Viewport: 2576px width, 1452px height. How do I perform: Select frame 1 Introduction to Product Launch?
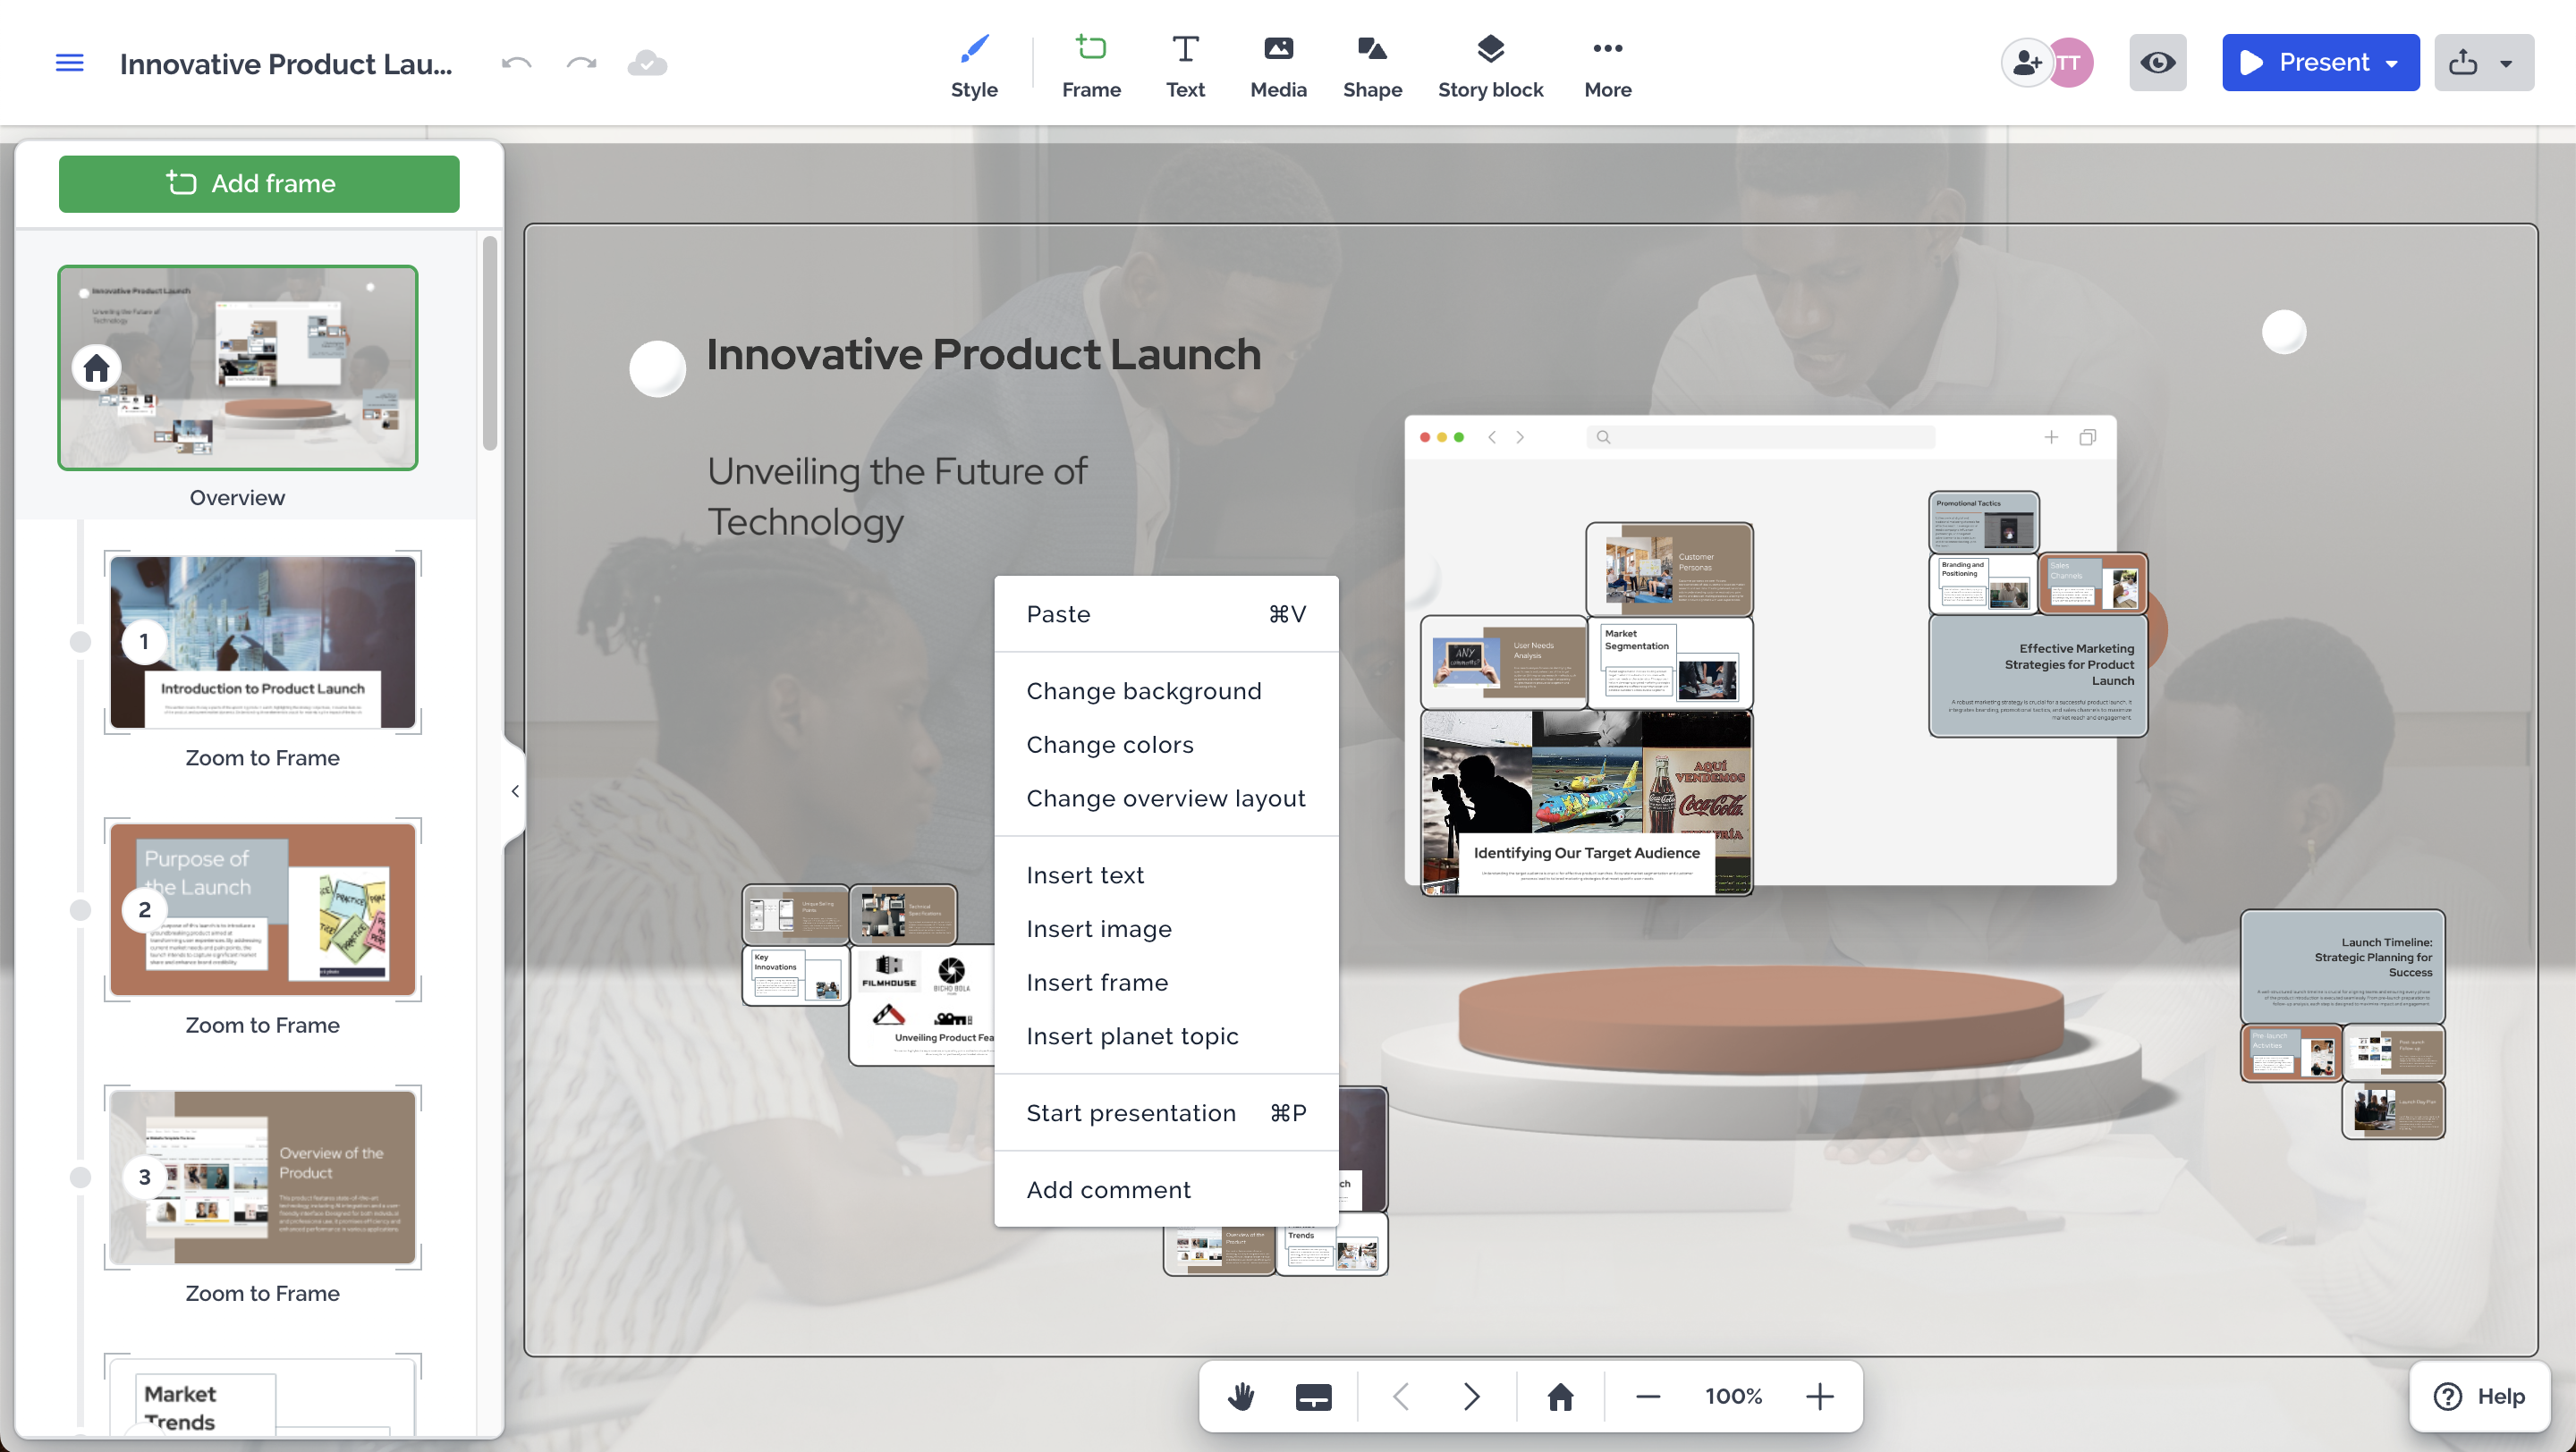263,642
